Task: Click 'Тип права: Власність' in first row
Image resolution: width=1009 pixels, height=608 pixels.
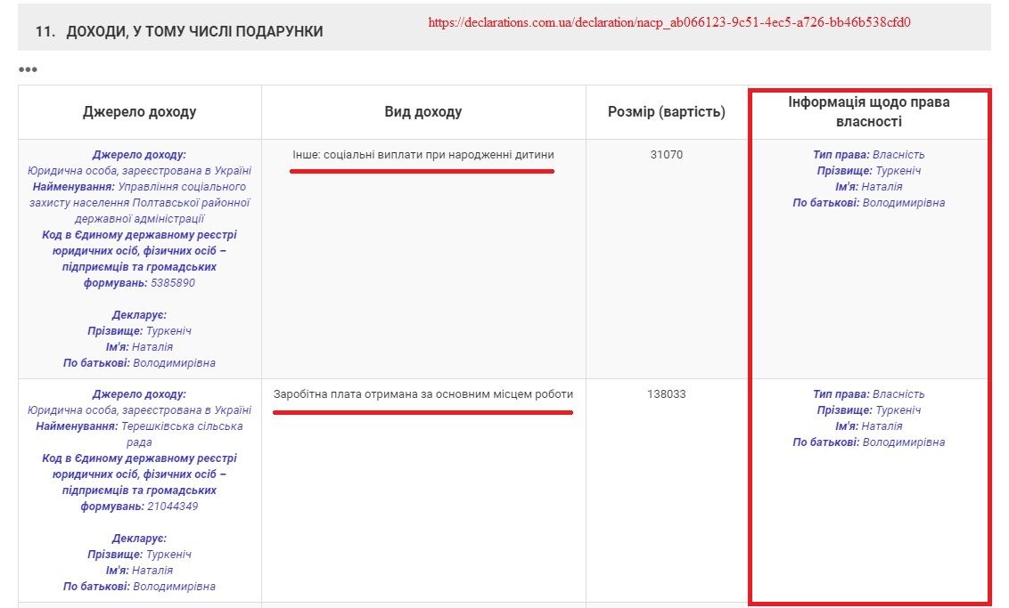Action: pyautogui.click(x=868, y=155)
